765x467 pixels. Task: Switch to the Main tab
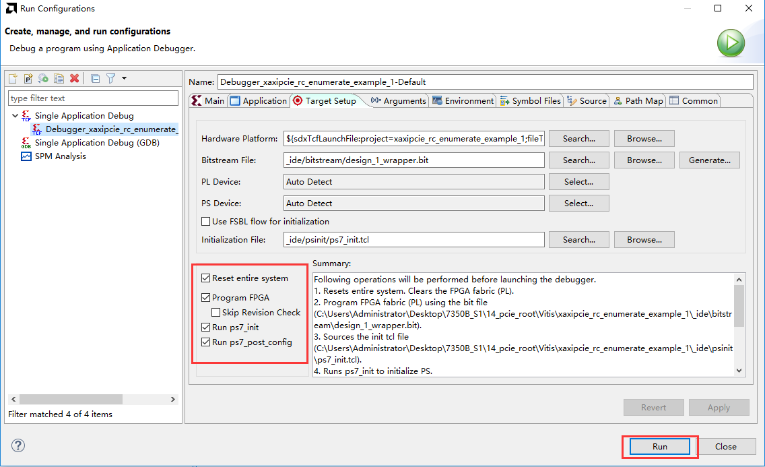click(208, 100)
